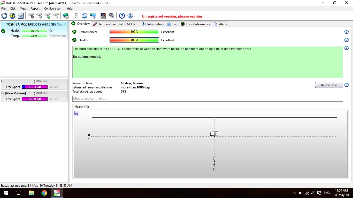Open the Disk menu
Viewport: 353px width, 198px height.
(x=13, y=9)
